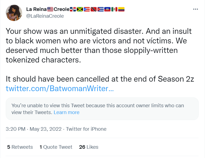Click the Dominican Republic flag emoji
Screen dimensions: 208x158
(73, 9)
